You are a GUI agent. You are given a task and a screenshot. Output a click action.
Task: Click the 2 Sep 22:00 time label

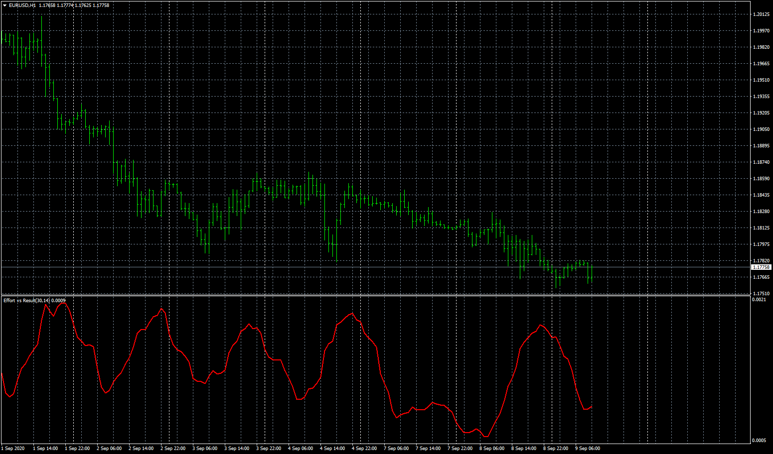(173, 449)
